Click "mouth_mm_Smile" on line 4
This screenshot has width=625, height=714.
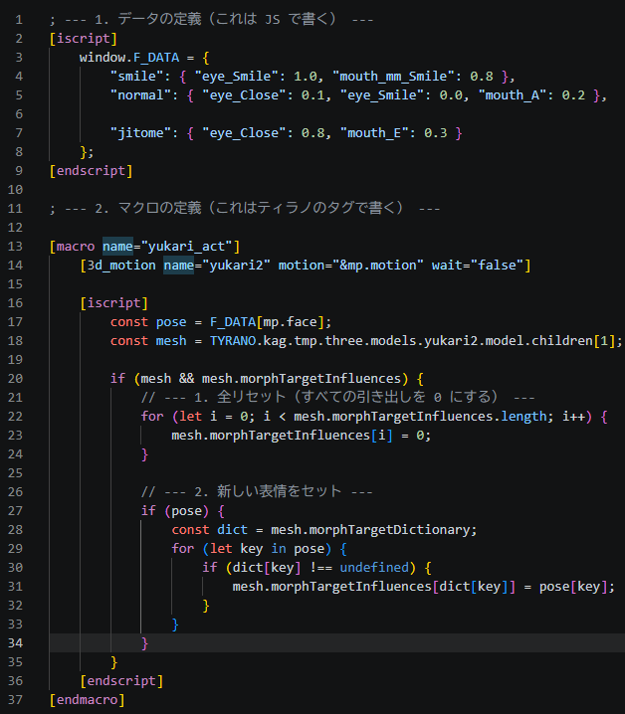coord(397,76)
